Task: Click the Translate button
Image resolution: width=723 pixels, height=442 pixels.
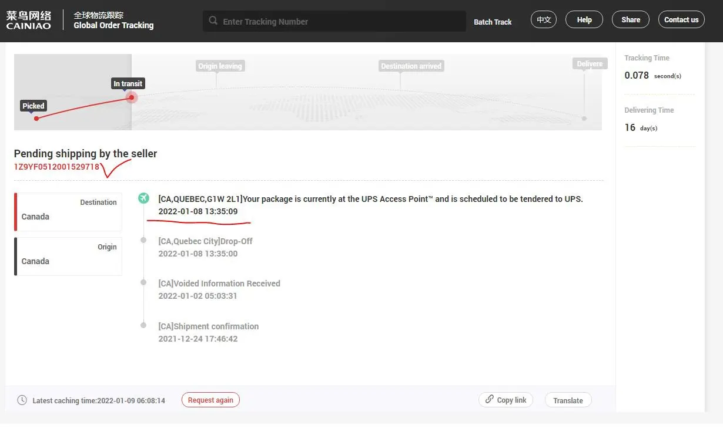Action: click(x=568, y=400)
